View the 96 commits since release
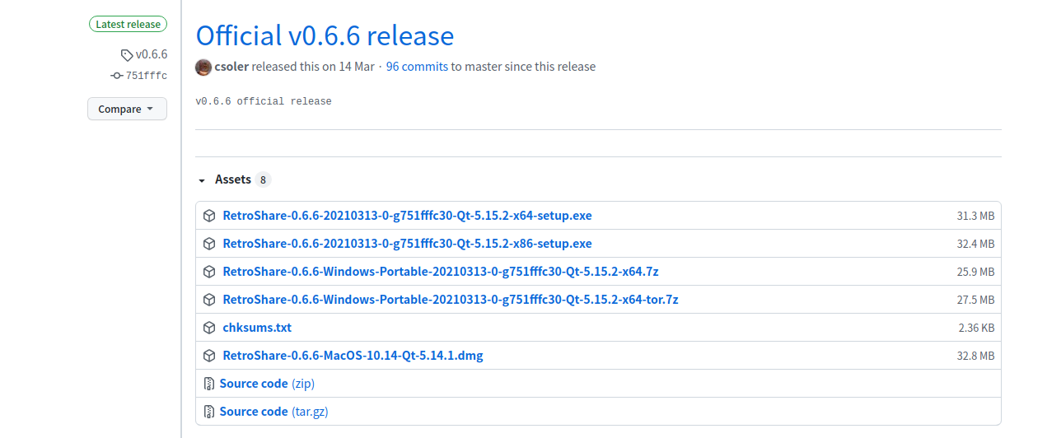Image resolution: width=1047 pixels, height=438 pixels. 417,67
